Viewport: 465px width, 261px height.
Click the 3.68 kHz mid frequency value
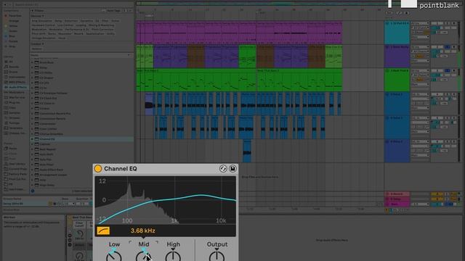143,231
